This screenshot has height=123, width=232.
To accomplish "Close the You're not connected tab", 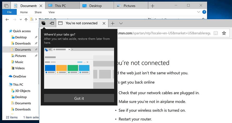I will click(104, 23).
